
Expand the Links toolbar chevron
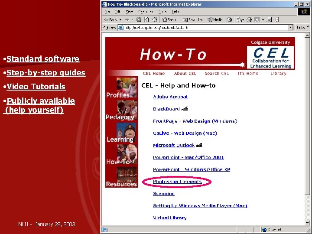click(x=308, y=27)
